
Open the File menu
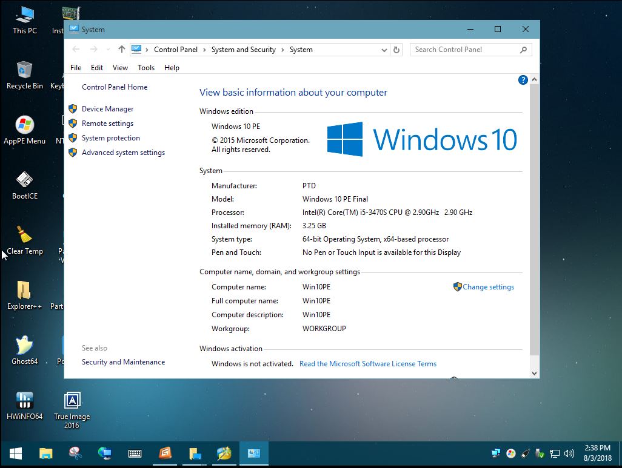coord(76,68)
